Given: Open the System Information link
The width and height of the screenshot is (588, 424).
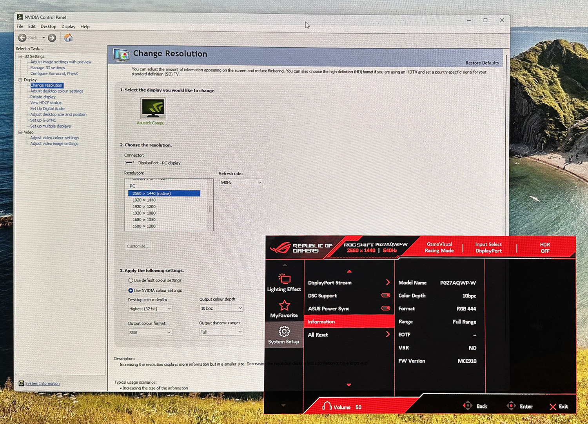Looking at the screenshot, I should pyautogui.click(x=42, y=384).
